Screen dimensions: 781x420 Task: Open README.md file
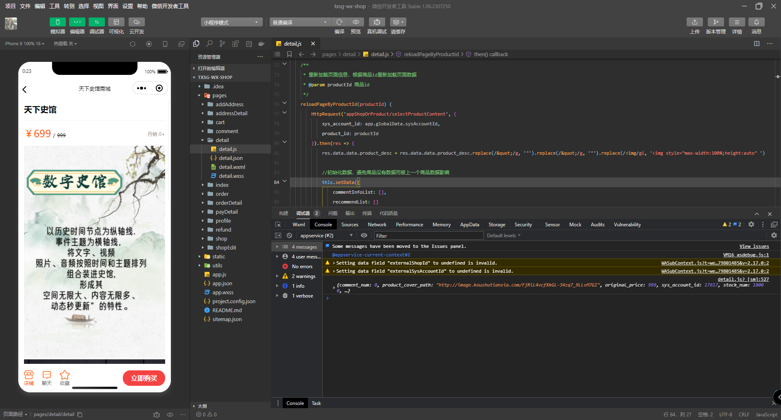tap(227, 310)
